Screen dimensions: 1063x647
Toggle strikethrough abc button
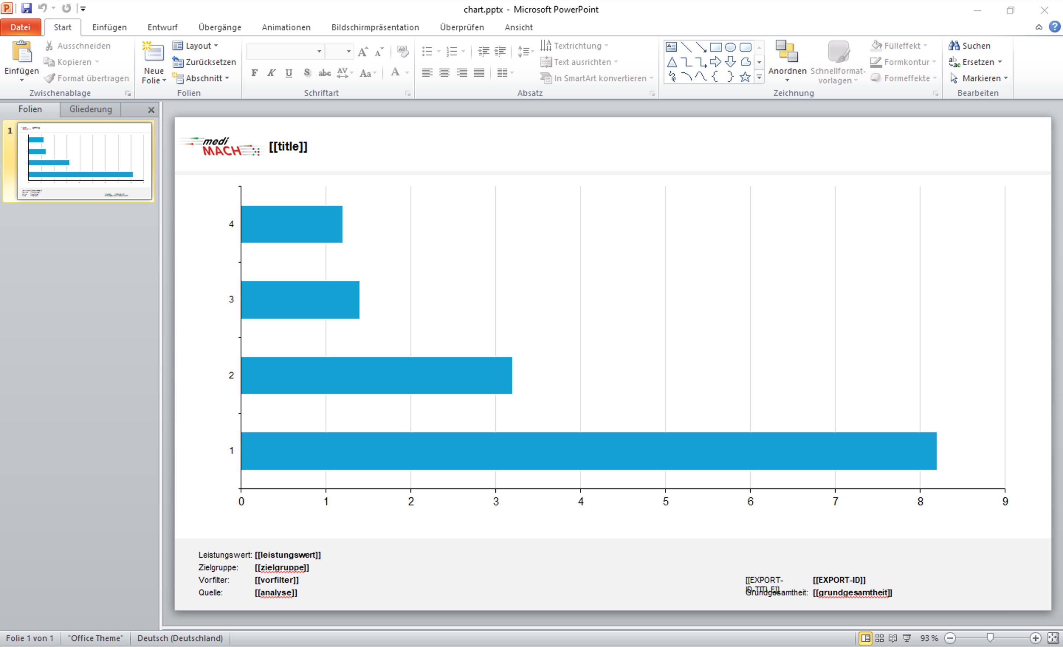point(324,73)
